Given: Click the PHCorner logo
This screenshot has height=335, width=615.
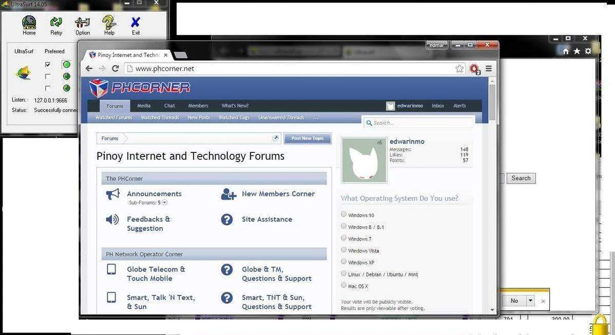Looking at the screenshot, I should pos(140,87).
